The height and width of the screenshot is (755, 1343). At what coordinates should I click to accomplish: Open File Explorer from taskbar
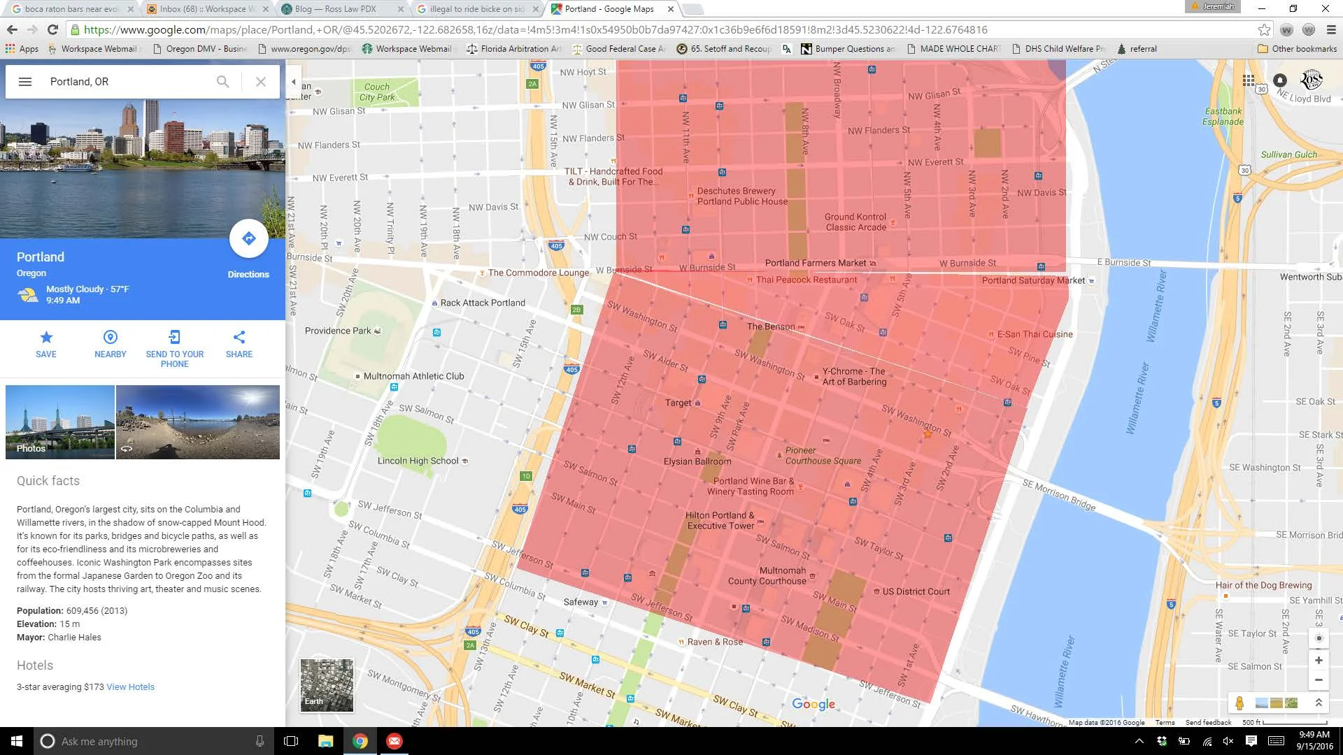(x=325, y=741)
